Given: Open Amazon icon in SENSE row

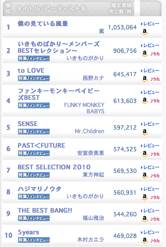Looking at the screenshot, I should pyautogui.click(x=145, y=132).
